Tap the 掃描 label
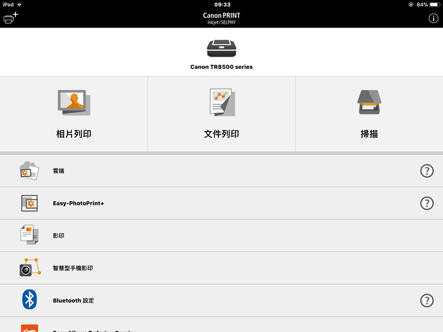 tap(369, 134)
